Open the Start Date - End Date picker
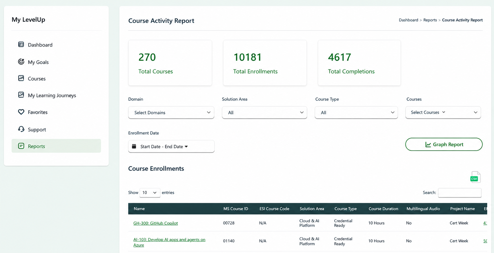 pos(171,146)
